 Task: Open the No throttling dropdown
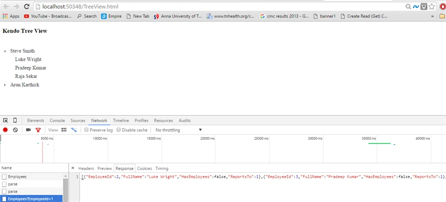click(179, 130)
